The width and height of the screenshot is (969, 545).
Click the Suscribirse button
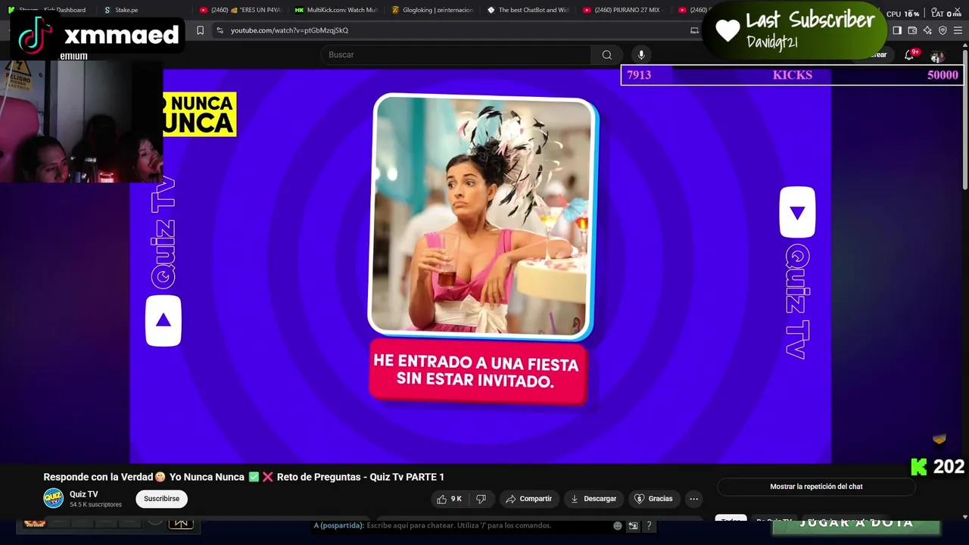[162, 499]
